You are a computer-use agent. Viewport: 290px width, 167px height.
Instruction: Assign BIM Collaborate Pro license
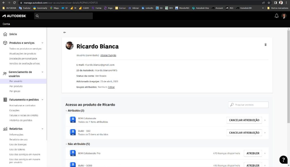pos(253,153)
